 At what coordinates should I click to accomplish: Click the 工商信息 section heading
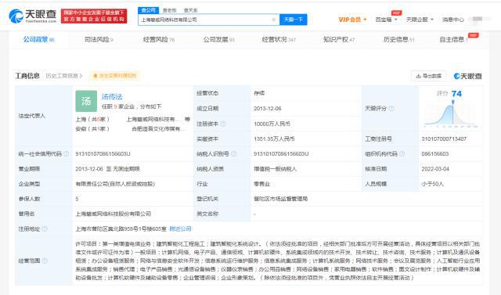click(x=27, y=76)
